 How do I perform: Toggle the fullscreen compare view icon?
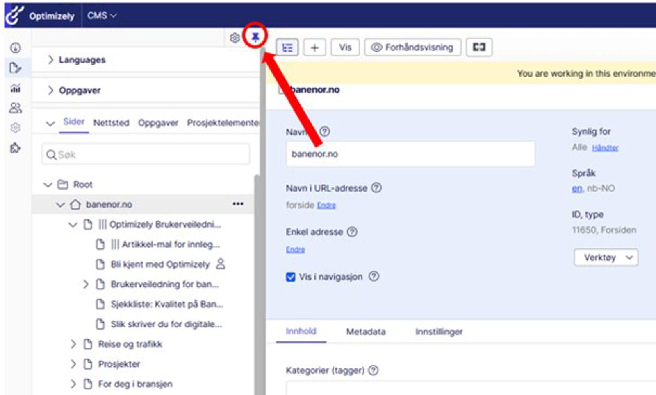point(479,47)
